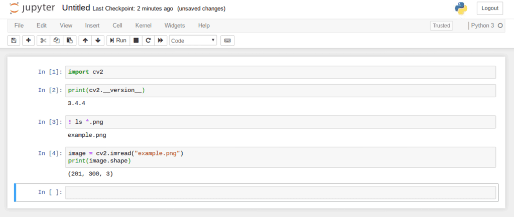Viewport: 514px width, 217px height.
Task: Run the current cell
Action: click(118, 41)
